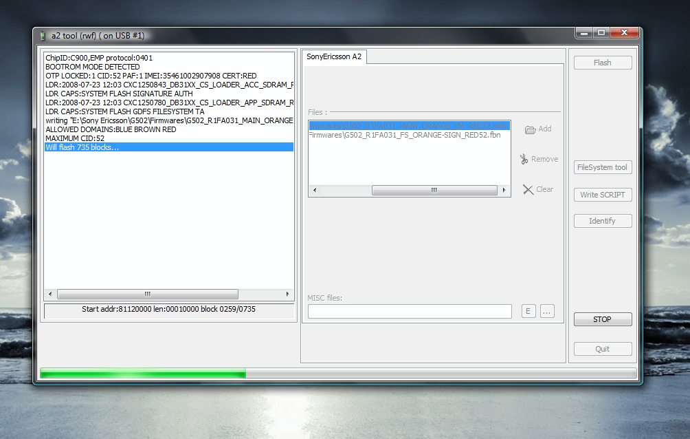
Task: Click the Quit button
Action: (603, 349)
